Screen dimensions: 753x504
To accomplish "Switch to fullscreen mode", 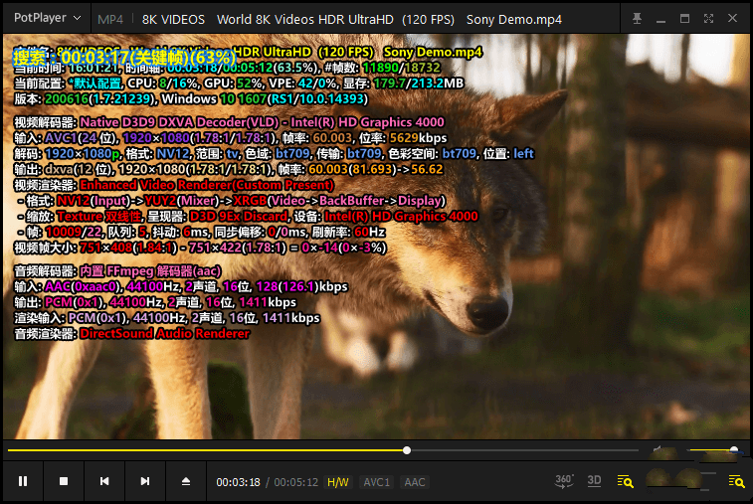I will tap(708, 18).
